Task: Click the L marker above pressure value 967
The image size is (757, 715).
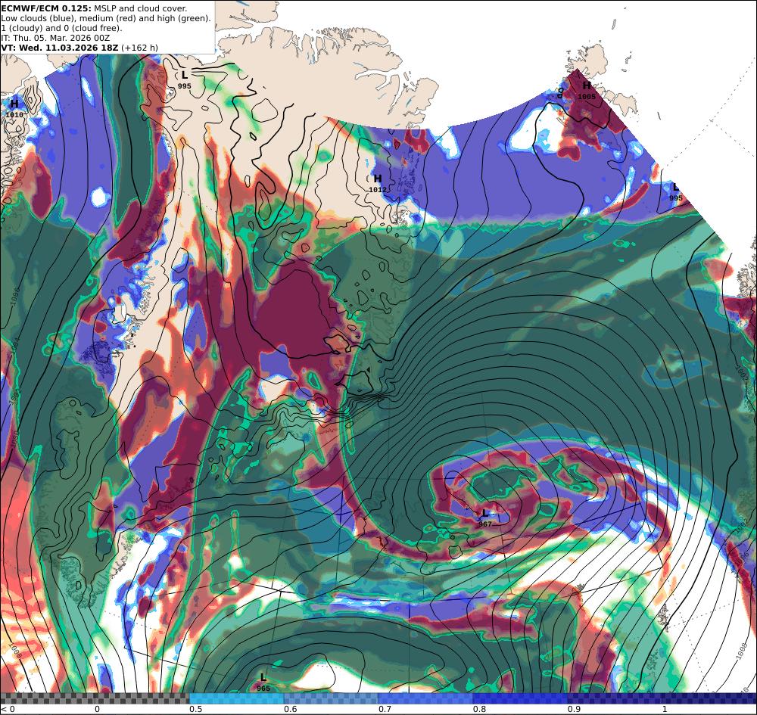Action: coord(486,513)
